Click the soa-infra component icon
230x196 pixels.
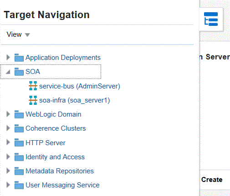tap(33, 100)
